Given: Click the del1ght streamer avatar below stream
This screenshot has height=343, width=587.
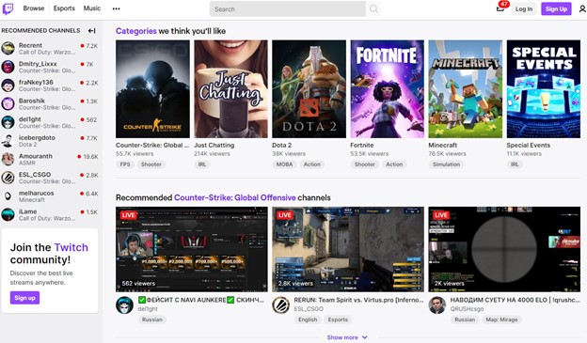Looking at the screenshot, I should tap(124, 305).
